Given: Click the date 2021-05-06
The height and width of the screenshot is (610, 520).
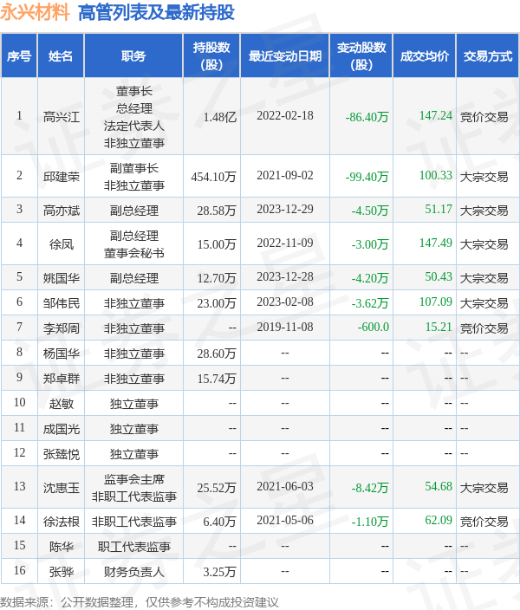Looking at the screenshot, I should pyautogui.click(x=285, y=520).
